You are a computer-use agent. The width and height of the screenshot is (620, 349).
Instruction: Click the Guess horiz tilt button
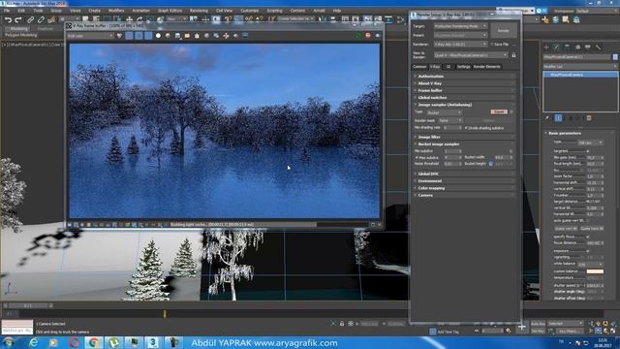[592, 229]
